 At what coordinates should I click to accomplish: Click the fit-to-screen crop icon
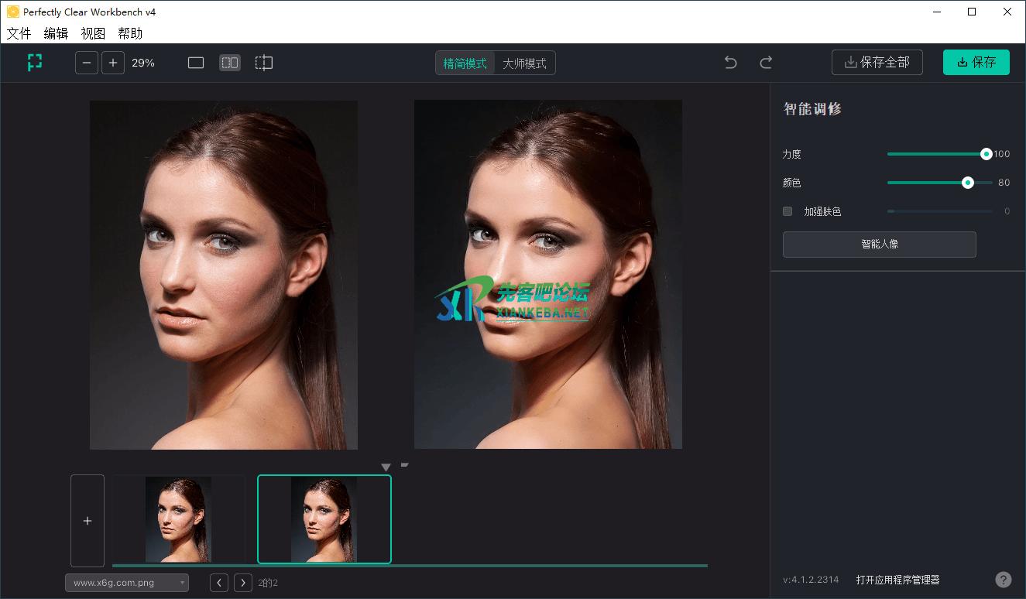click(35, 63)
